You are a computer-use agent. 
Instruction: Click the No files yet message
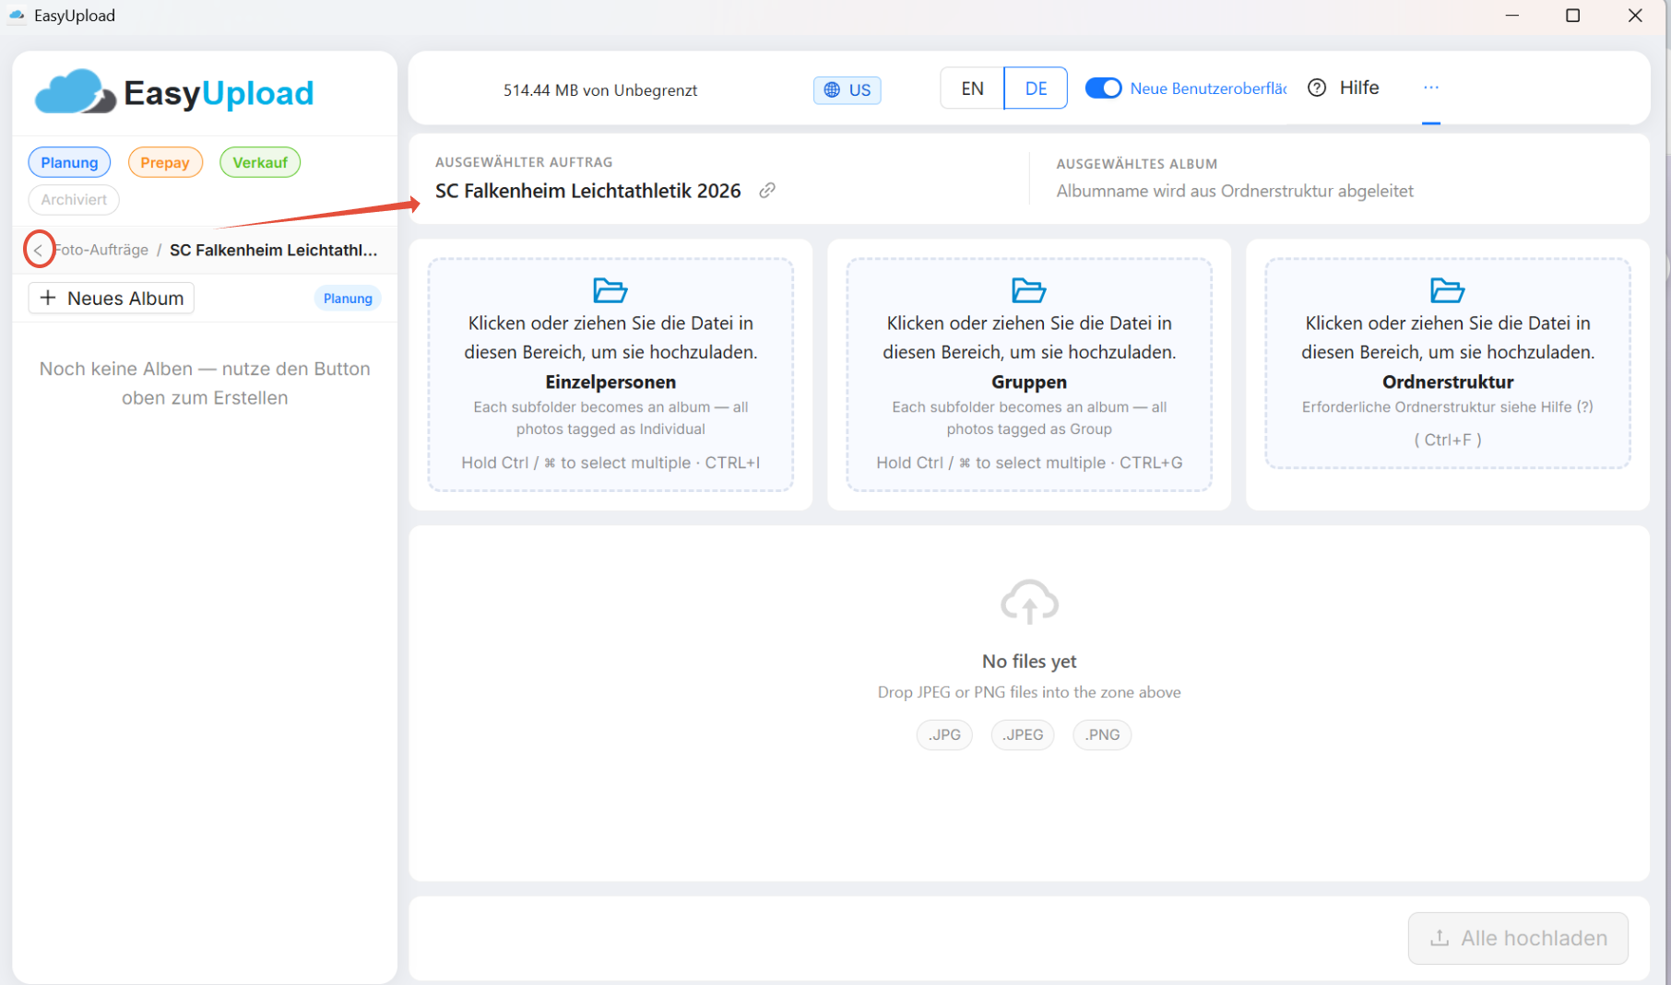tap(1029, 661)
